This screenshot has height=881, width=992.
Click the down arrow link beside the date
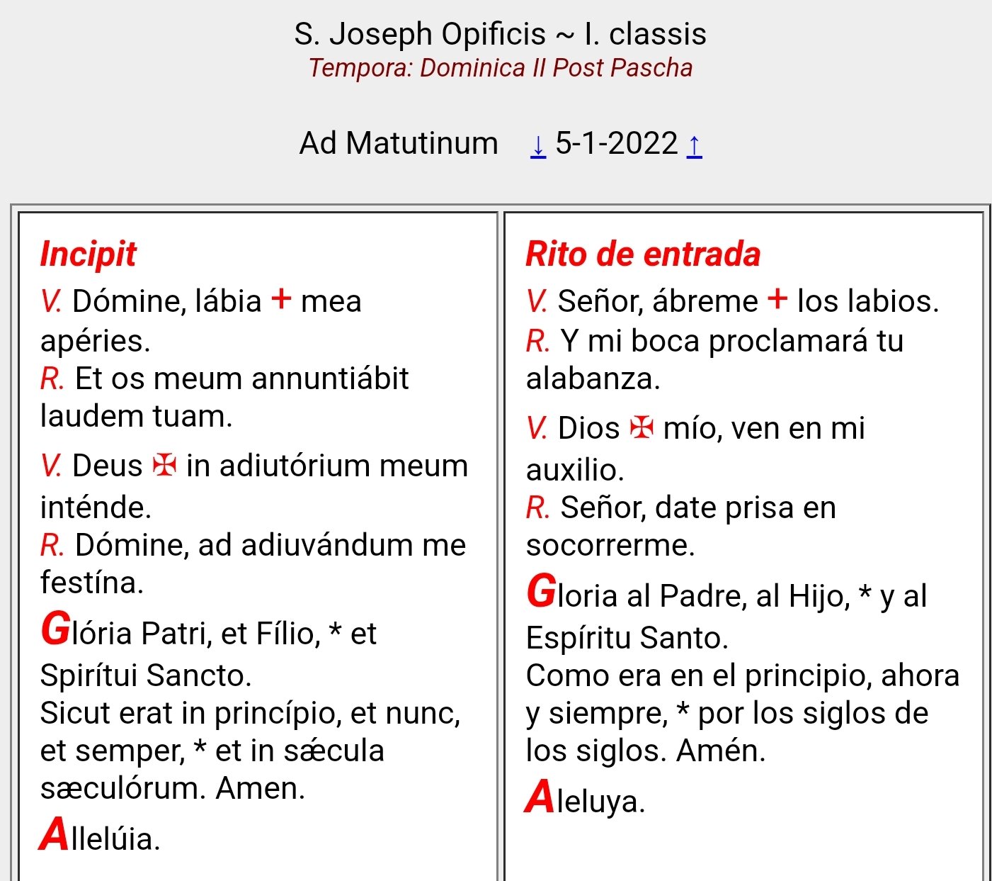[x=538, y=145]
